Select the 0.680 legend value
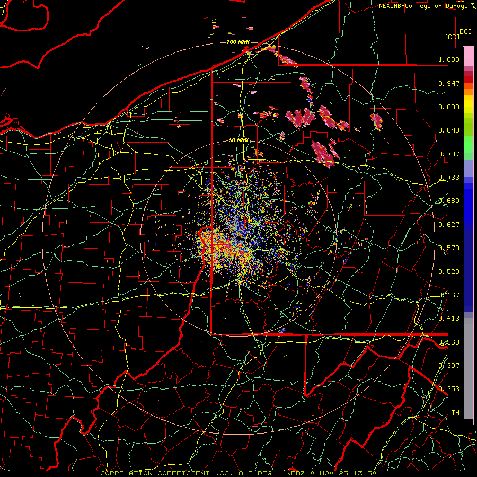The image size is (477, 477). click(x=449, y=201)
